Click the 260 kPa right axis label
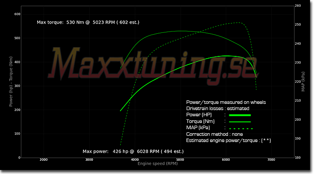The image size is (314, 174). [x=298, y=6]
